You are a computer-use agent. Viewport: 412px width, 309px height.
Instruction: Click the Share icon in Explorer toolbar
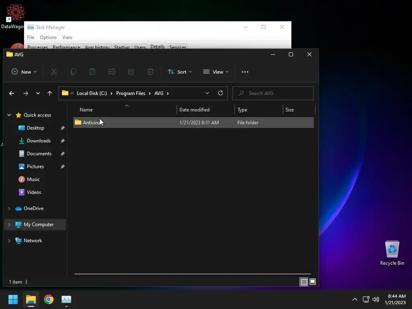pyautogui.click(x=131, y=72)
